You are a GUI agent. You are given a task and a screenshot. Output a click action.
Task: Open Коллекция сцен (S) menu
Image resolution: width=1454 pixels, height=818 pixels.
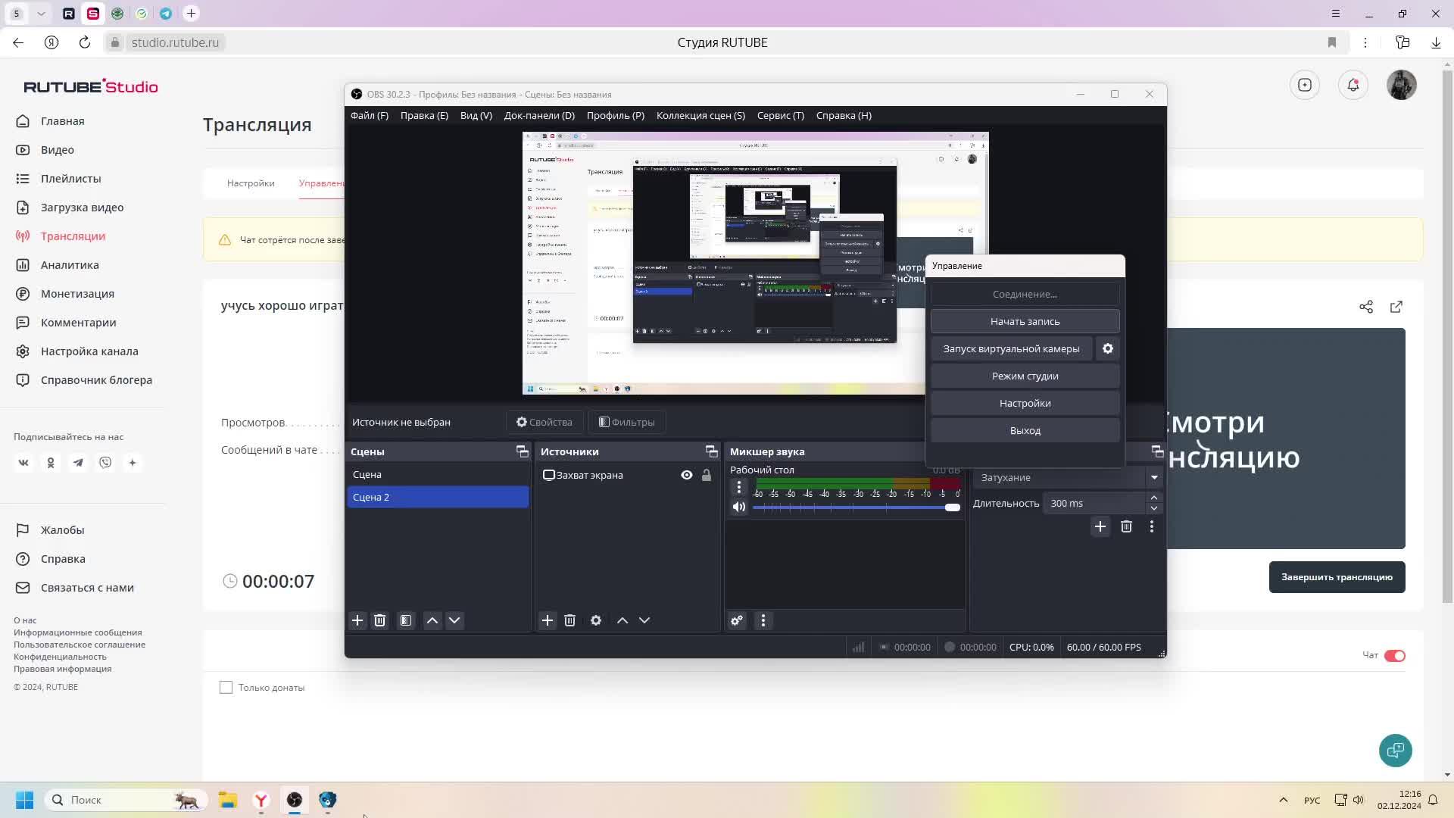700,115
